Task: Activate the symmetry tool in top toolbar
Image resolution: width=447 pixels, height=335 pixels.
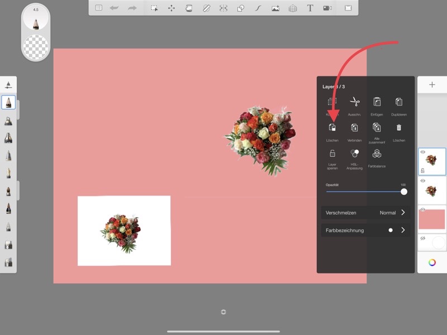Action: (223, 8)
